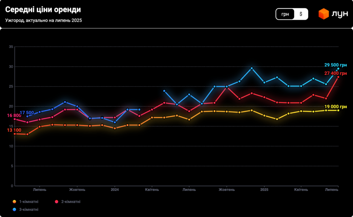
Task: Click the orange ЛУН cube logo
Action: (324, 14)
